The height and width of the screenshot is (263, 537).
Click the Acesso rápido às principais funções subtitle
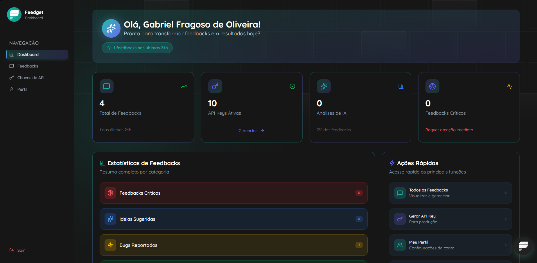[428, 172]
